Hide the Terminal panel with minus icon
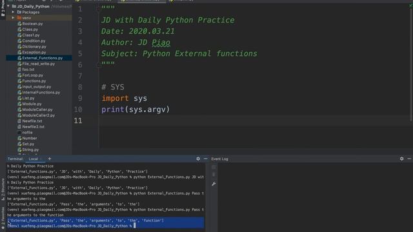 (x=205, y=159)
